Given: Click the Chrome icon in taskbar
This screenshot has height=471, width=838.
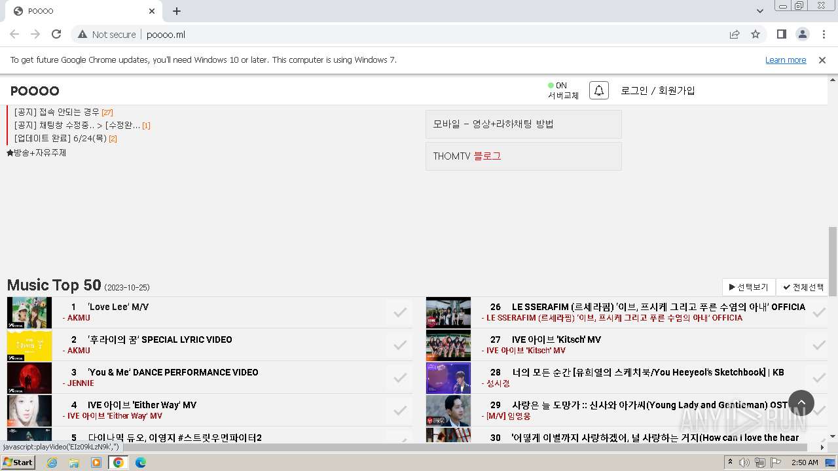Looking at the screenshot, I should pos(118,462).
